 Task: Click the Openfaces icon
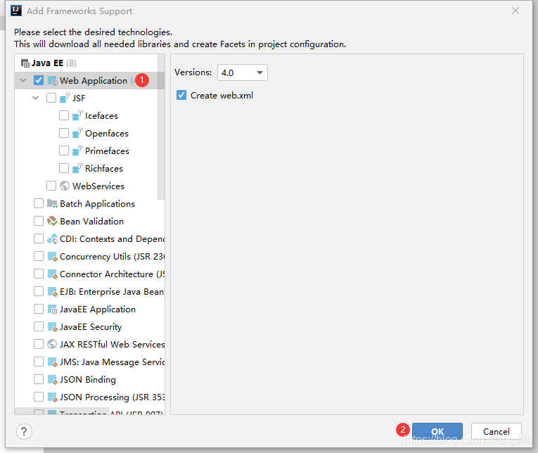click(x=77, y=133)
